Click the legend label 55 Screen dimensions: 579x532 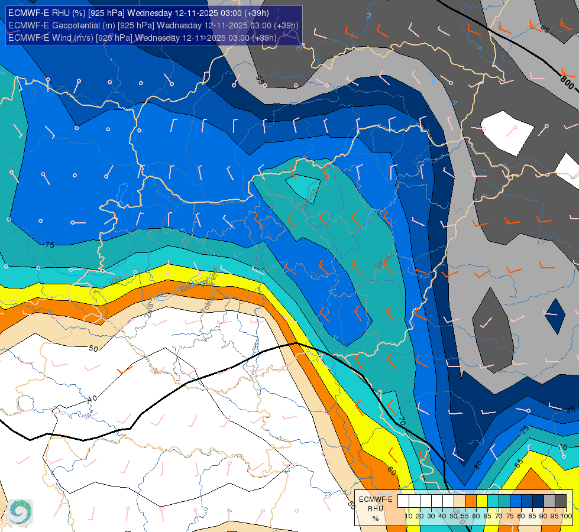[x=465, y=516]
